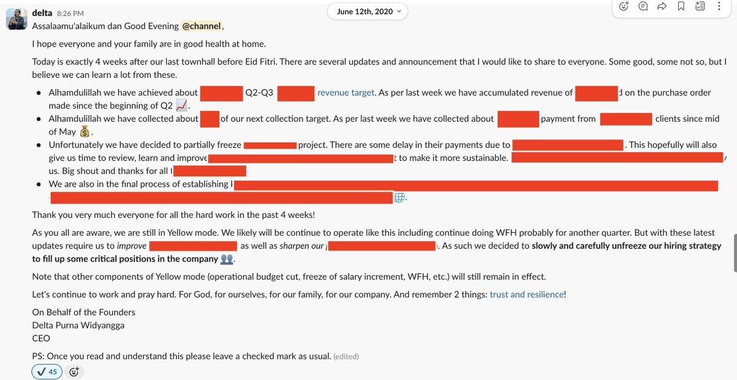Open the checklist workflow icon in toolbar
Viewport: 737px width, 380px height.
[x=700, y=7]
